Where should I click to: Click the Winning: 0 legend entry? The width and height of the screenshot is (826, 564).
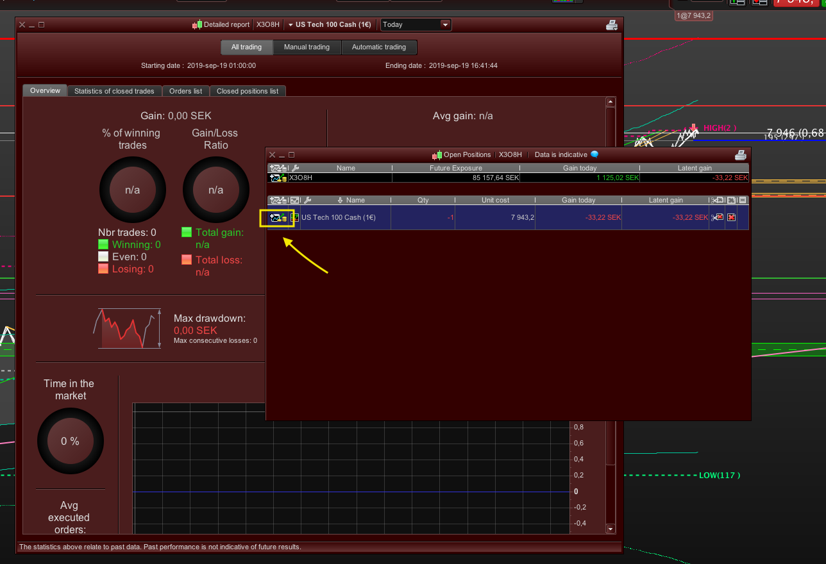[x=130, y=245]
